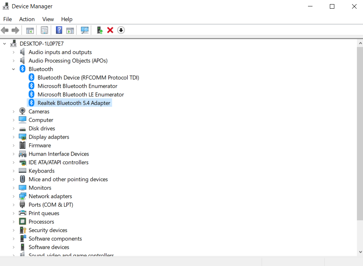363x266 pixels.
Task: Open the Help menu
Action: pyautogui.click(x=67, y=19)
